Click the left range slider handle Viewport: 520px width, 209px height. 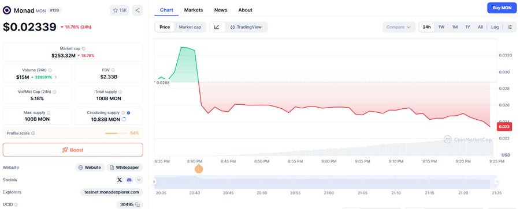click(154, 181)
